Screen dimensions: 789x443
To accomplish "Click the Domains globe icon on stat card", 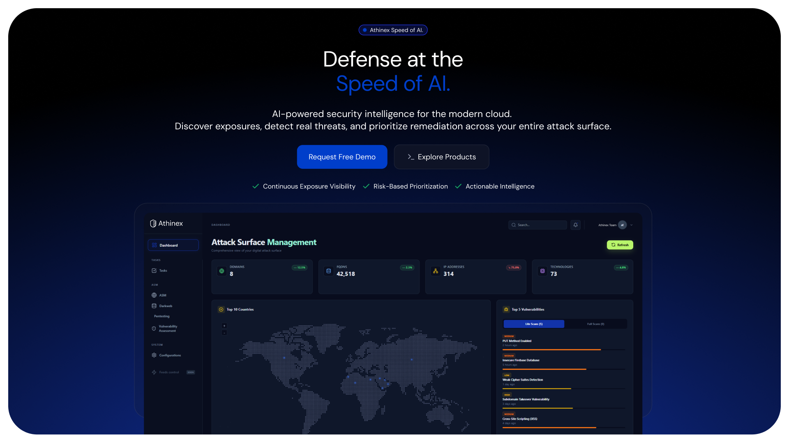I will pos(222,271).
